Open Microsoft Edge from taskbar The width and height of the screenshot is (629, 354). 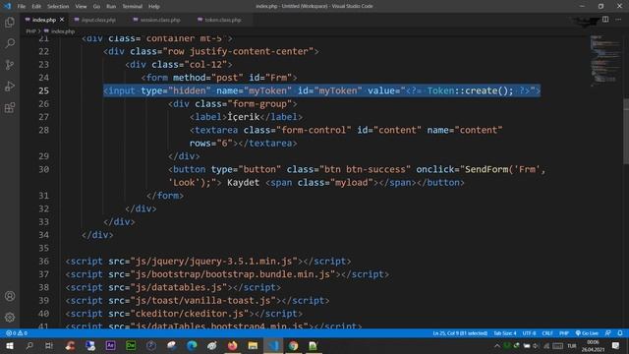coord(192,345)
